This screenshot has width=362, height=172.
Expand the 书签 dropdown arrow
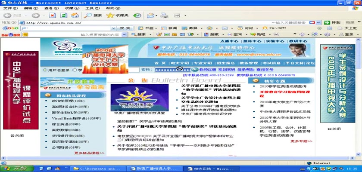coord(156,28)
